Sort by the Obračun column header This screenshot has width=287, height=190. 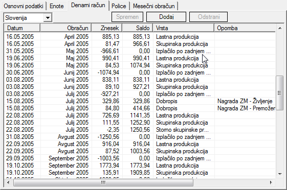click(66, 28)
